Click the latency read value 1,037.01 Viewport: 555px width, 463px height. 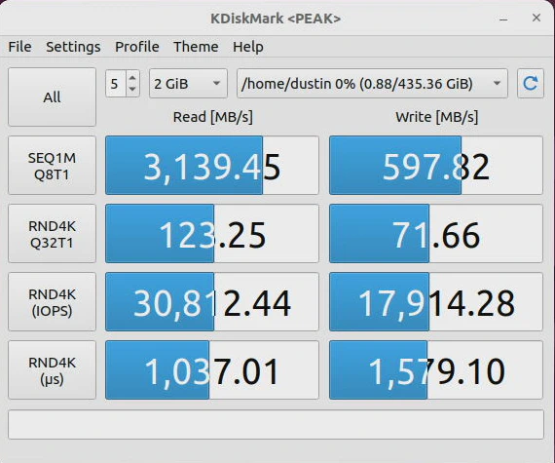(212, 370)
